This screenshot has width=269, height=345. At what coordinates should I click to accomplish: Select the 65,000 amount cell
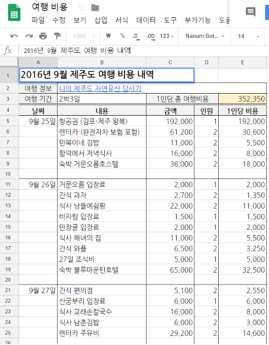(x=170, y=270)
